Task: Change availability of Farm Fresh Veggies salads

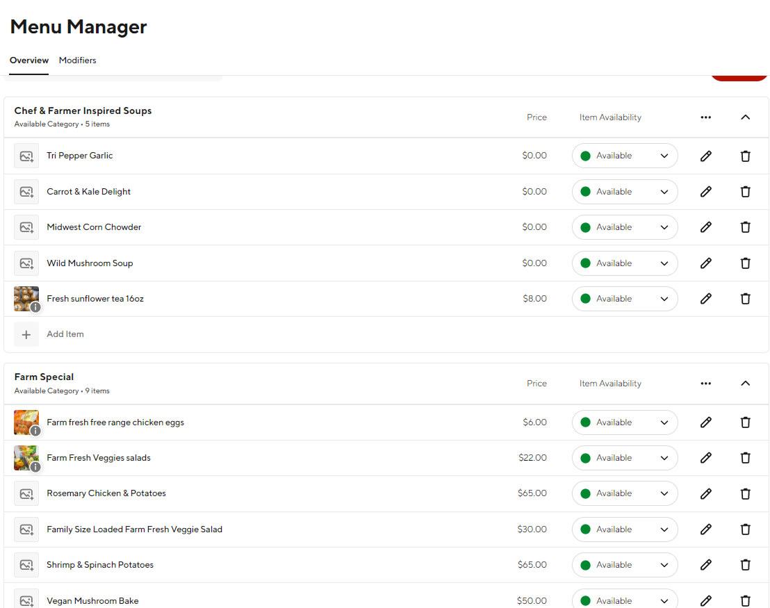Action: click(624, 458)
